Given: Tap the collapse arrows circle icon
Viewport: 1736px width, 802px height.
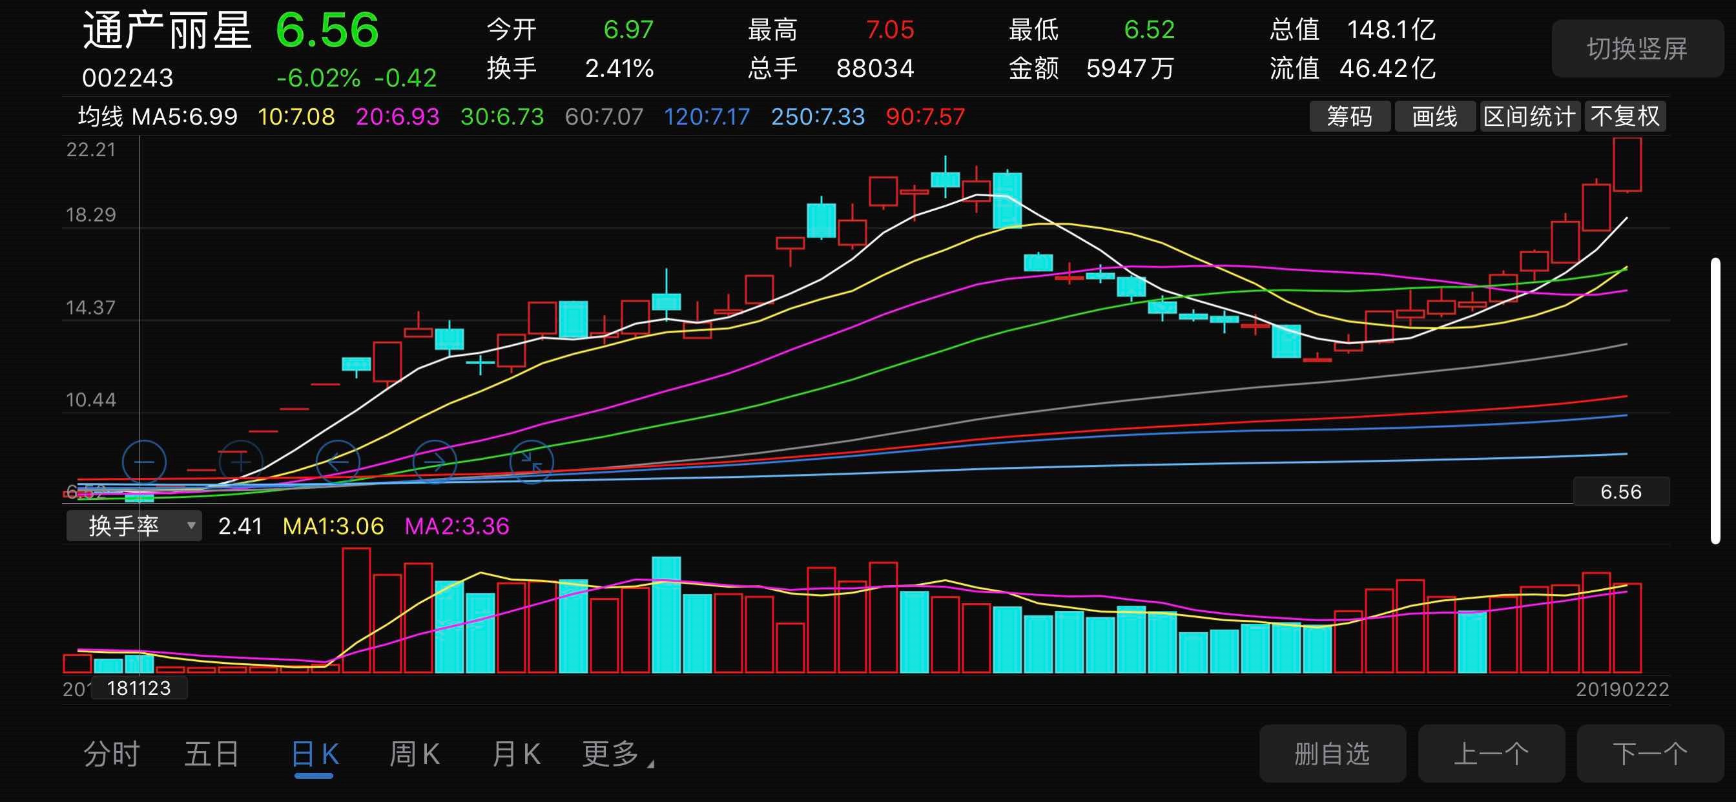Looking at the screenshot, I should tap(532, 462).
